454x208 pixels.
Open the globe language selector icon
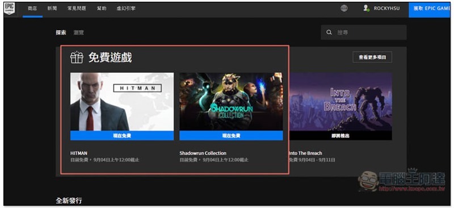click(x=344, y=9)
